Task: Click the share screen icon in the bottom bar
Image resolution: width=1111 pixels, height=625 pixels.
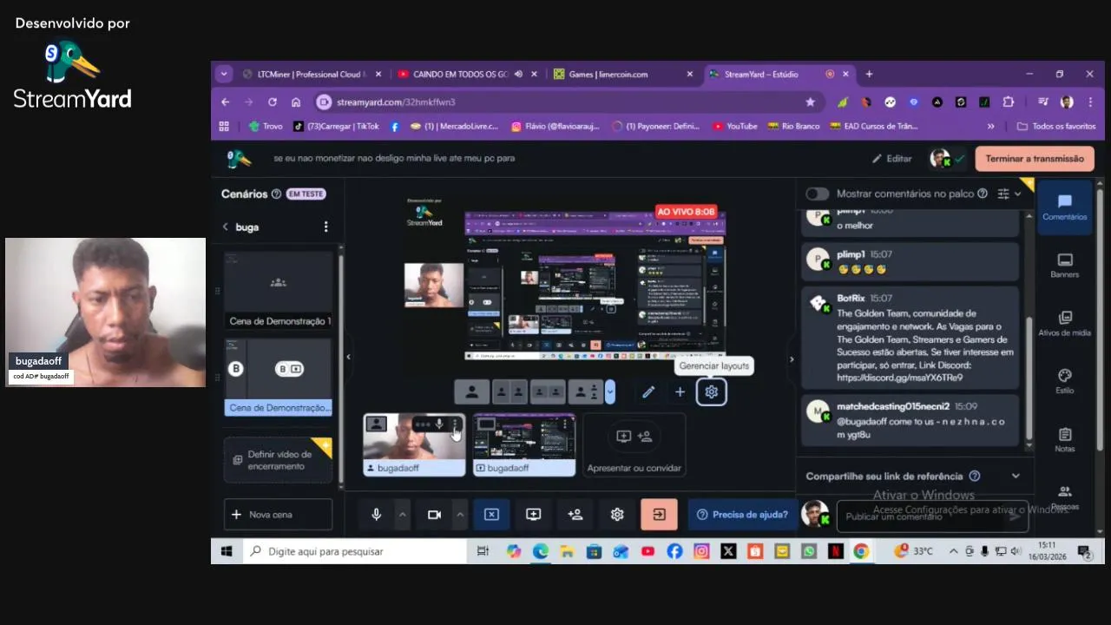Action: click(x=533, y=515)
